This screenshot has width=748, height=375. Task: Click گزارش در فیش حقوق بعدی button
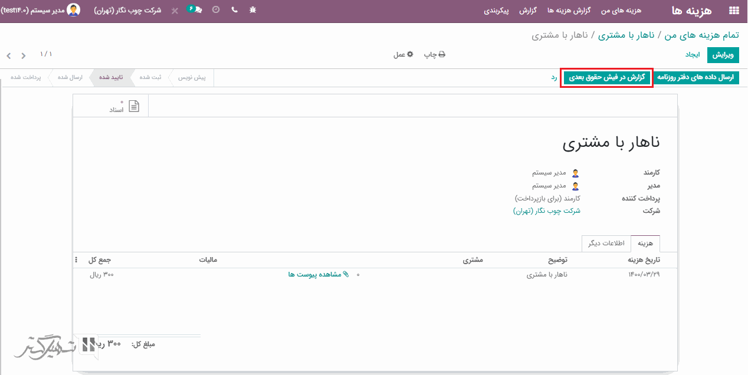[x=607, y=78]
